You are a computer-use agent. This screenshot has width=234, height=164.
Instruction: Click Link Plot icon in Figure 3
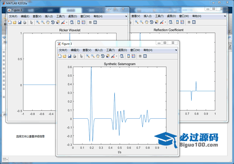pos(122,56)
